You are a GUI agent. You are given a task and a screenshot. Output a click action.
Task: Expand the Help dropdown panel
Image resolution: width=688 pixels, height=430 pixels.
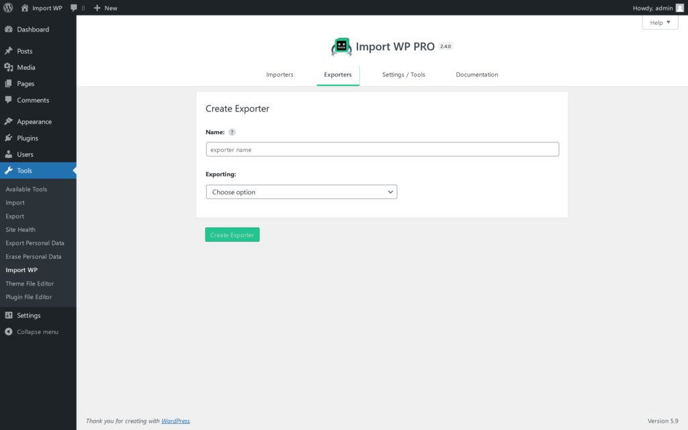(660, 22)
